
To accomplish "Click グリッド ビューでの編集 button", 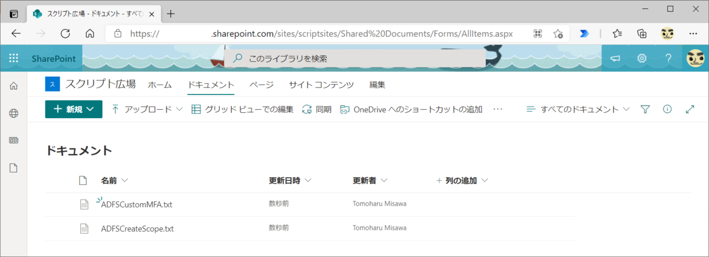I will (x=242, y=109).
